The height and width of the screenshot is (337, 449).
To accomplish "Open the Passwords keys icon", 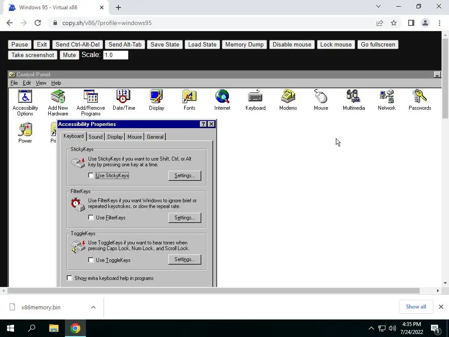I will pos(420,100).
